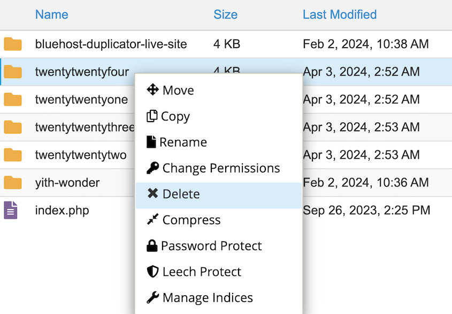The height and width of the screenshot is (314, 452).
Task: Click the Compress arrows icon
Action: click(152, 219)
